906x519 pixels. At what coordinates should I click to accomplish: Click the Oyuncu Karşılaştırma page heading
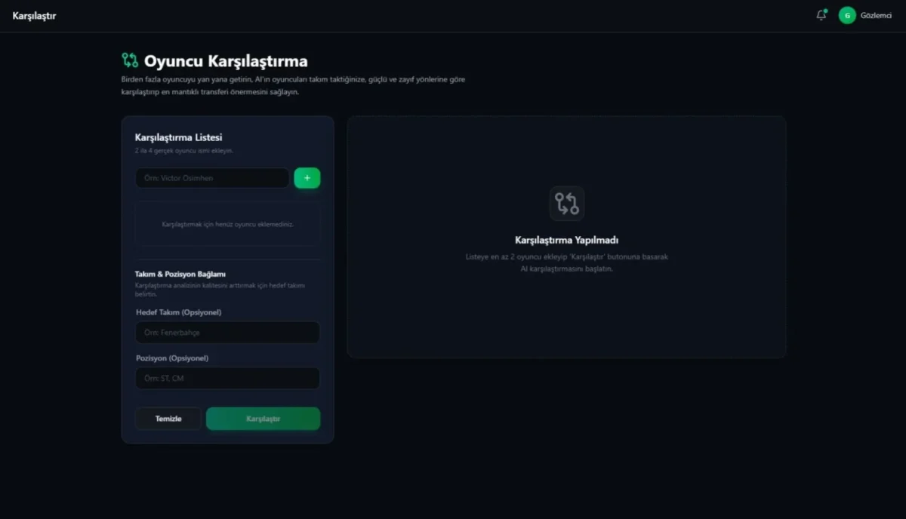click(x=226, y=61)
